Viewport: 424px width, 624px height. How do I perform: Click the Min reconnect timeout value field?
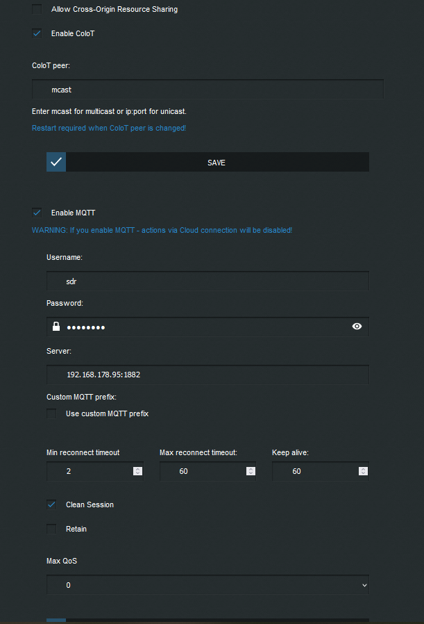[89, 471]
